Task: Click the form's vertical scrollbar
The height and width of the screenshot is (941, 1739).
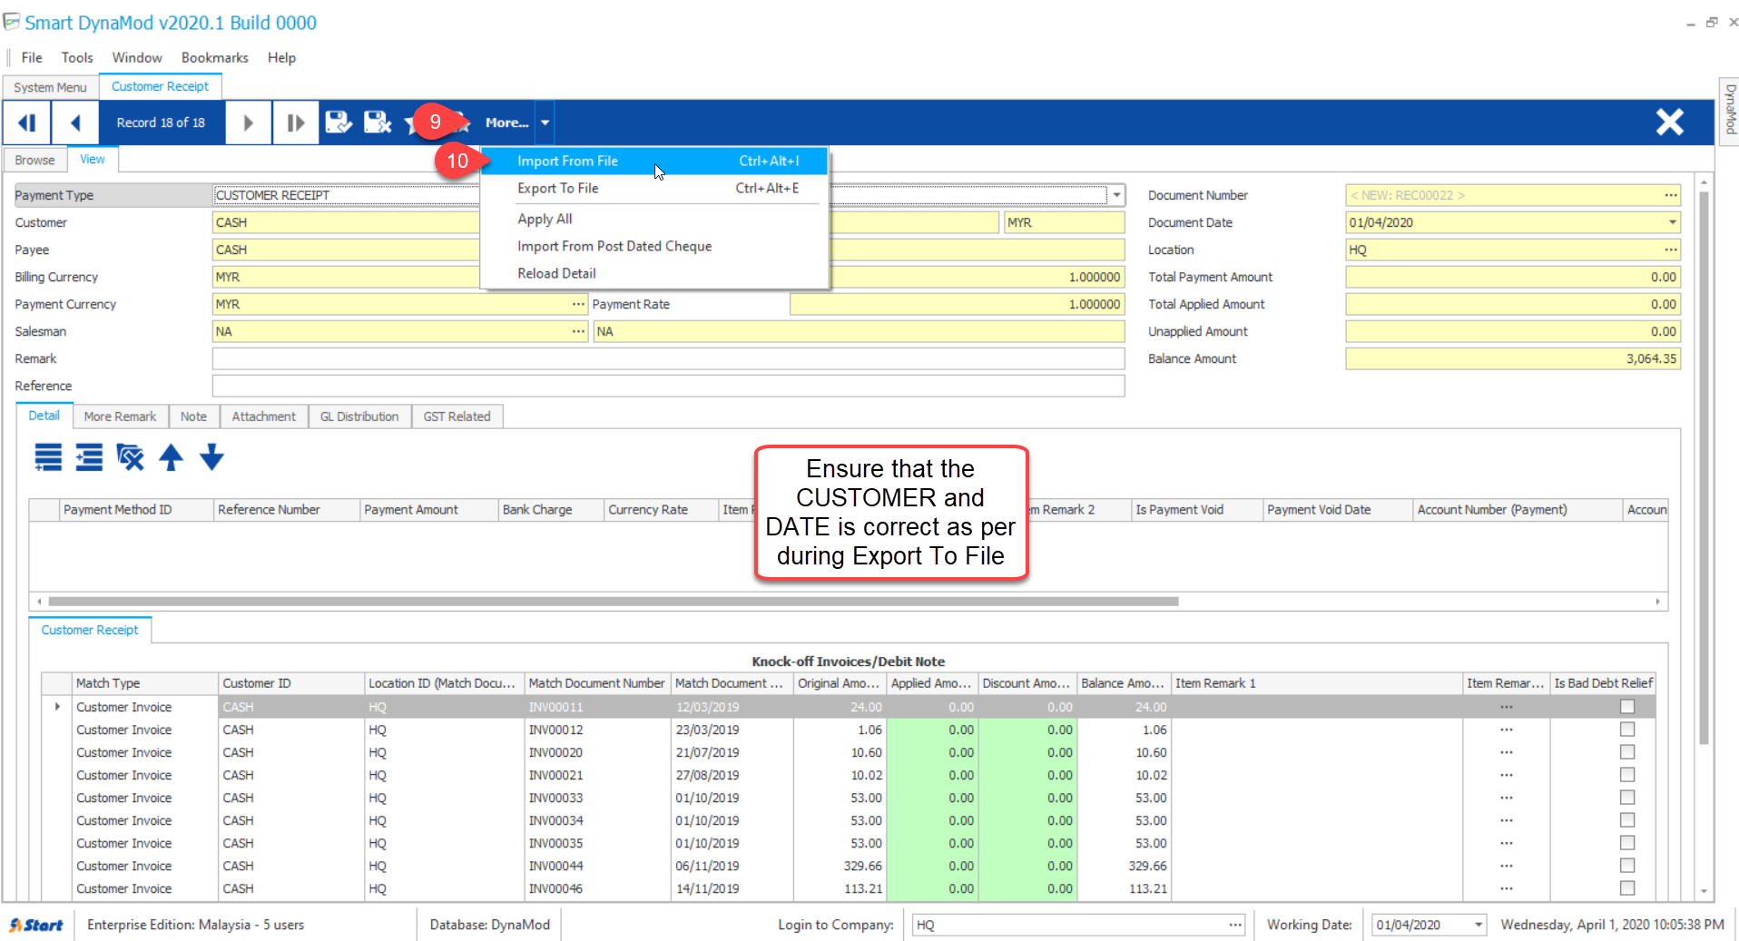Action: [1704, 467]
